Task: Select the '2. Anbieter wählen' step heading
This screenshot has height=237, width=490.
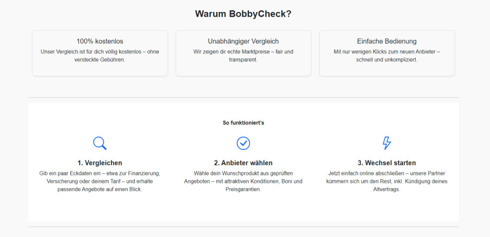Action: [243, 163]
